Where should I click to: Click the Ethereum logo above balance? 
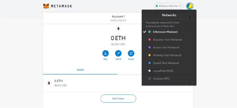point(118,29)
